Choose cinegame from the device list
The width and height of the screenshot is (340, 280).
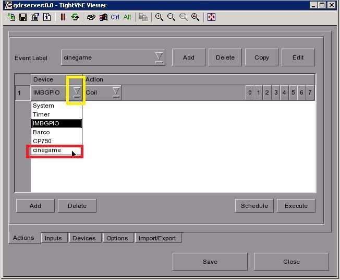(x=56, y=150)
